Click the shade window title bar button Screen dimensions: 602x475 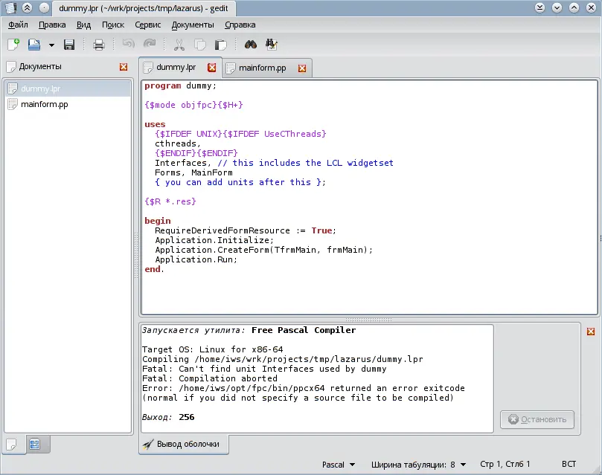pyautogui.click(x=539, y=7)
